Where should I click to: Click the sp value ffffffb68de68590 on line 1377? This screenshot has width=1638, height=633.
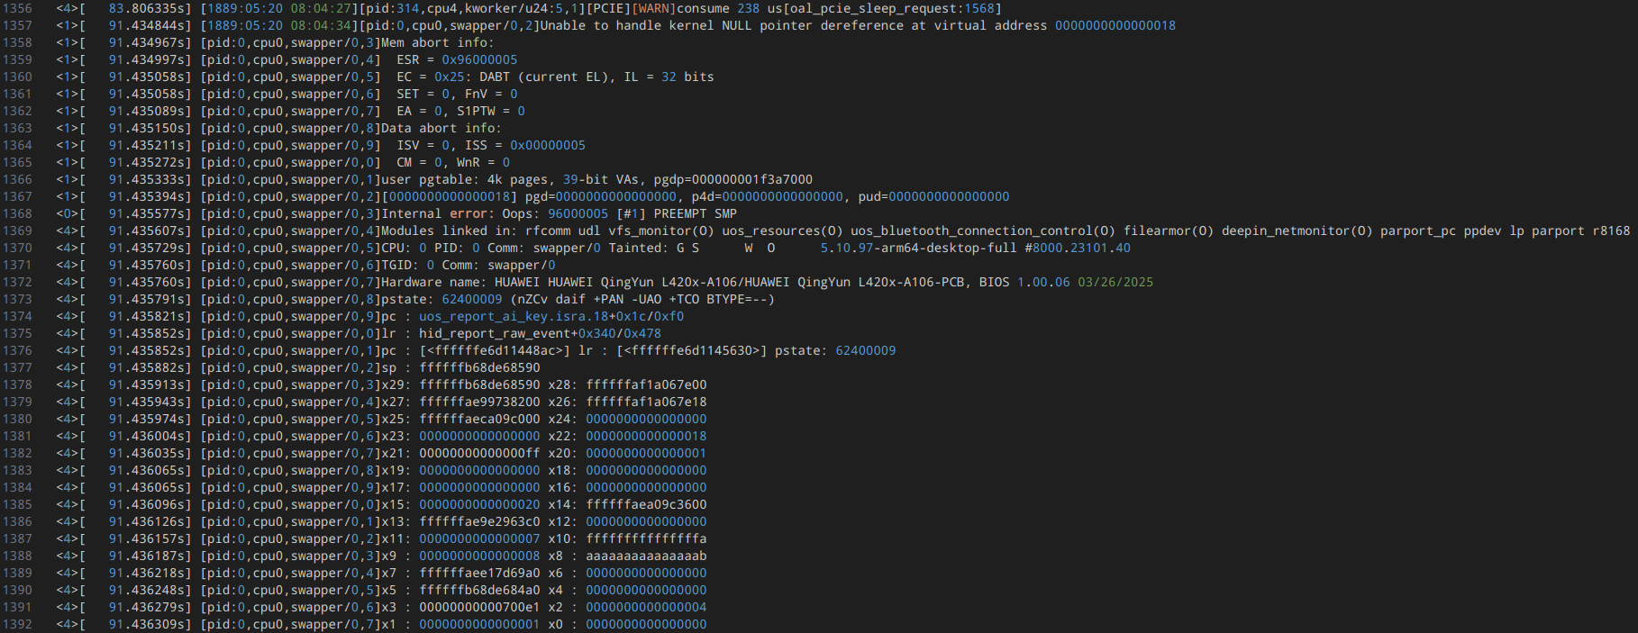(x=479, y=367)
